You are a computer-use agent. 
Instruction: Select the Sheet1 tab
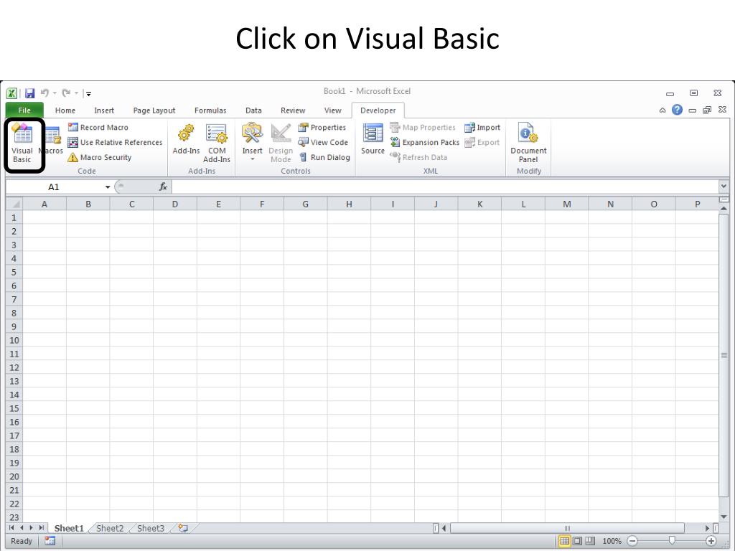click(69, 529)
